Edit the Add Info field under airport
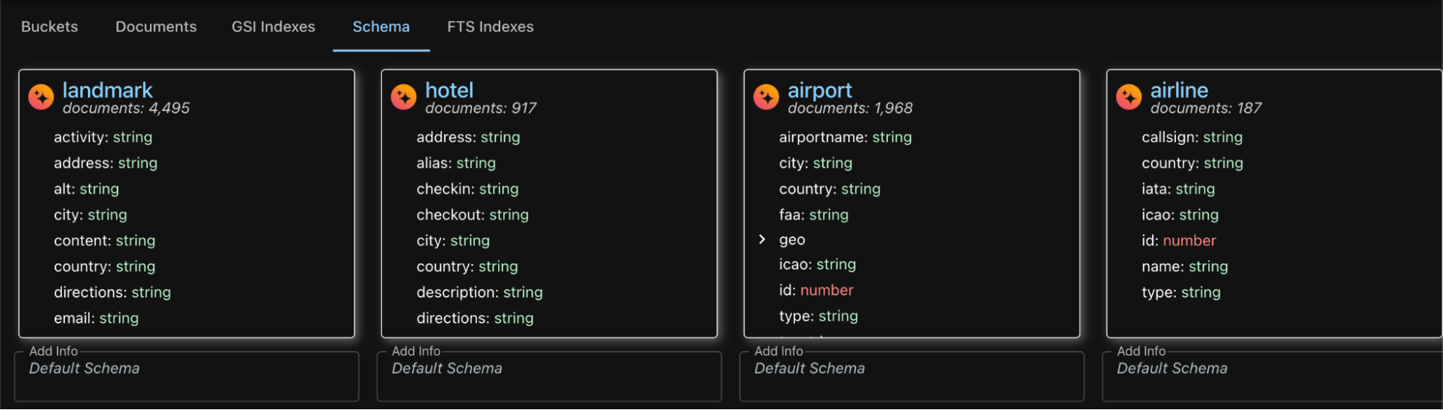The width and height of the screenshot is (1443, 410). pos(912,376)
